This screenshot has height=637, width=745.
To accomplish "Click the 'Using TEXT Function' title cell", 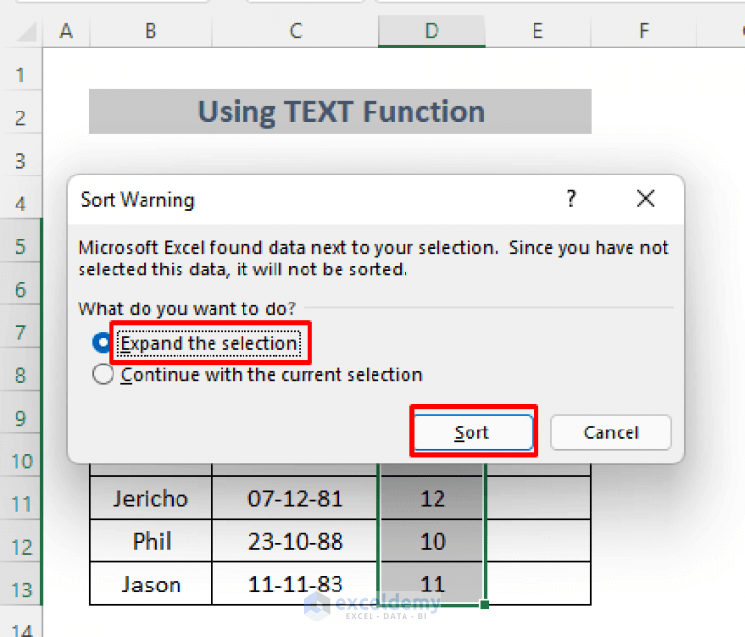I will (340, 111).
